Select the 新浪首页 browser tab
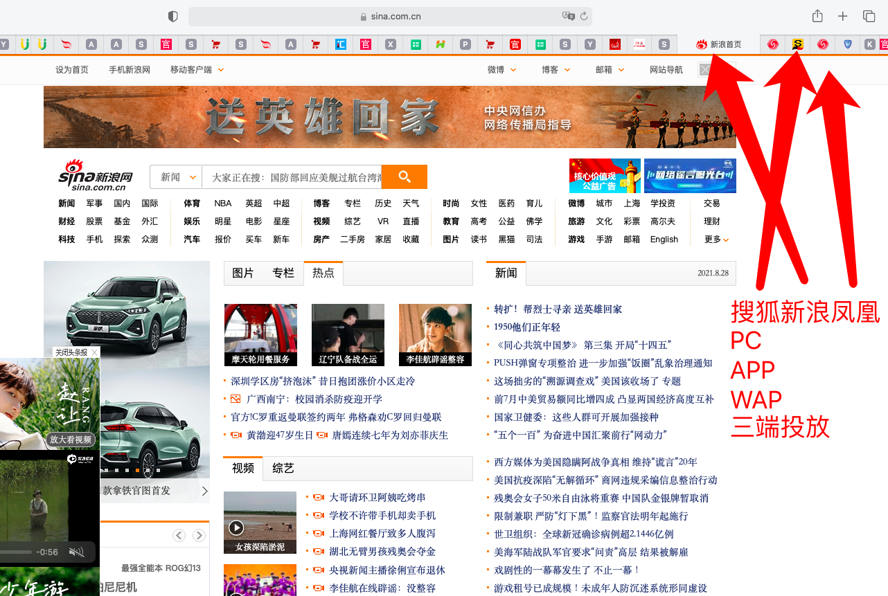Image resolution: width=888 pixels, height=596 pixels. pyautogui.click(x=718, y=44)
